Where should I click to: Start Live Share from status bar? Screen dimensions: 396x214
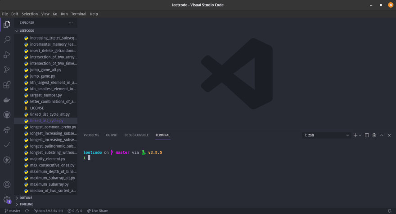pyautogui.click(x=98, y=211)
